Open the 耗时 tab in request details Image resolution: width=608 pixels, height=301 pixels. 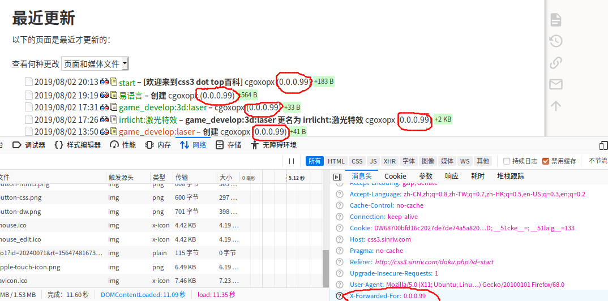click(478, 177)
